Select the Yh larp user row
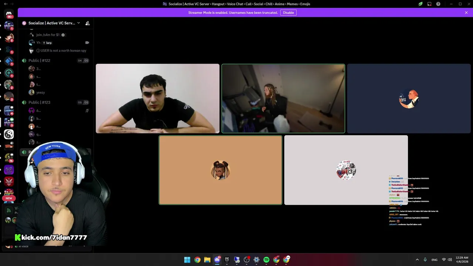This screenshot has width=473, height=266. tap(59, 42)
